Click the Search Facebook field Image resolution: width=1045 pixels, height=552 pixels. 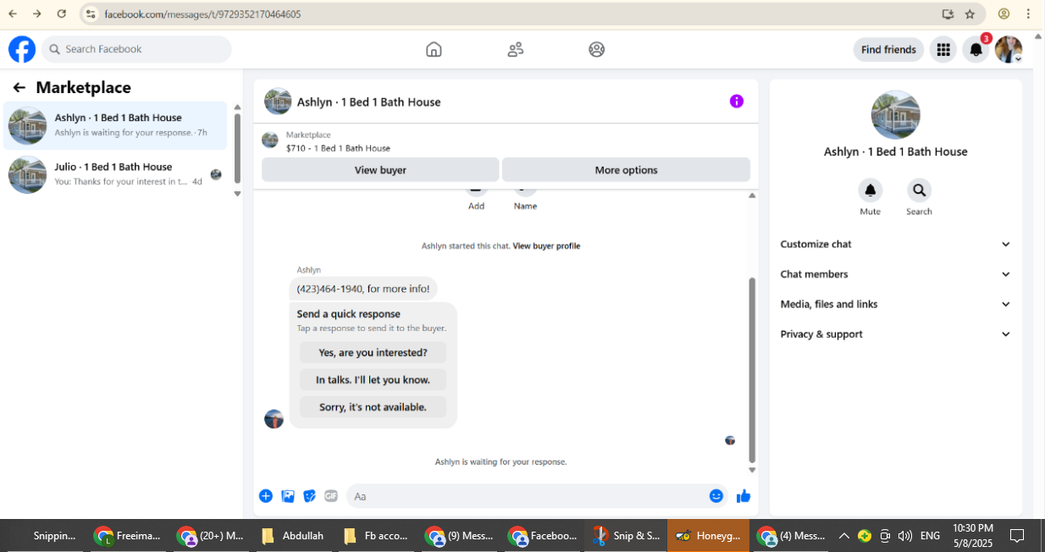[x=136, y=49]
